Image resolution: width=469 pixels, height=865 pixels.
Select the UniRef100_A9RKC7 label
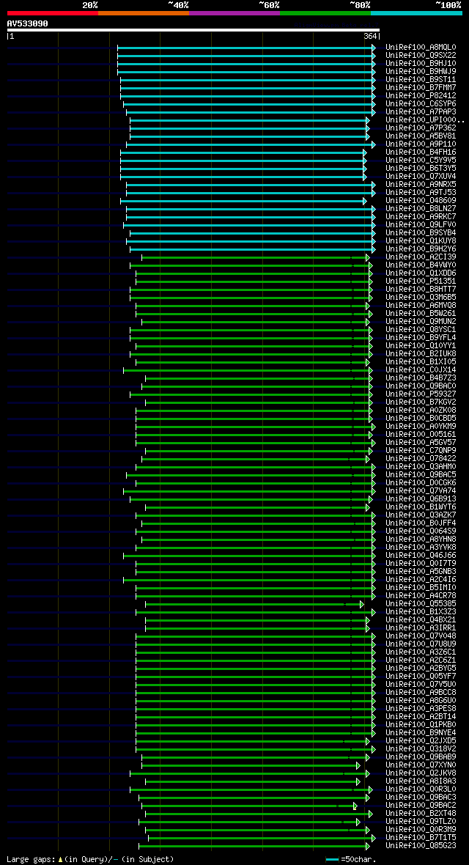(x=421, y=216)
